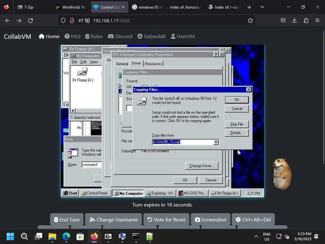325x244 pixels.
Task: Open a new browser tab
Action: [249, 7]
